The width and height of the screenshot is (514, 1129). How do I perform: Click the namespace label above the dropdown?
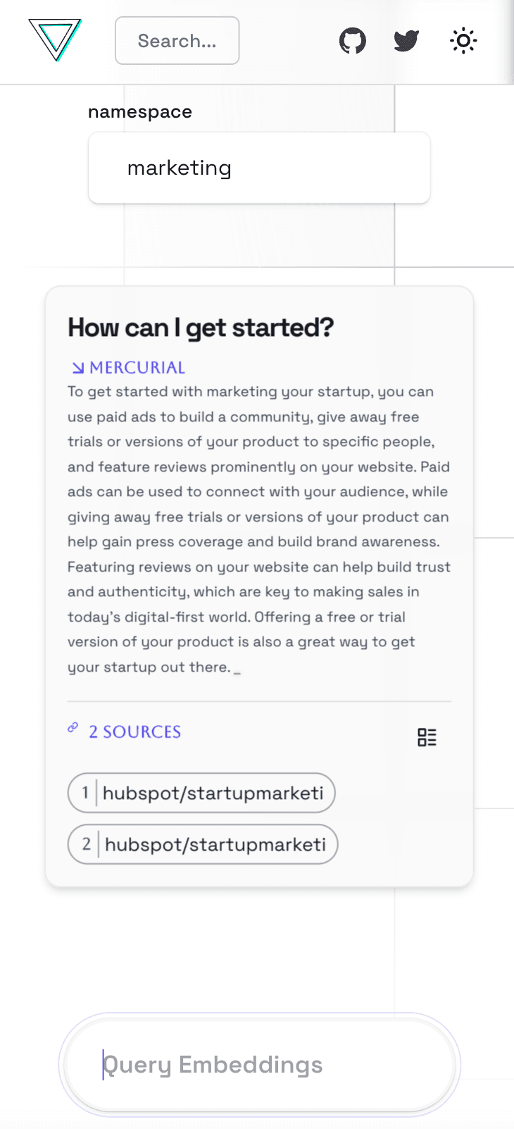(140, 112)
